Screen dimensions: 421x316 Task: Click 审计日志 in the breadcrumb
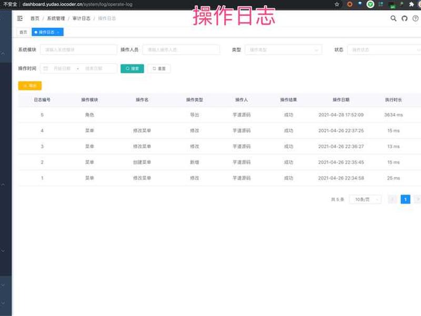(82, 18)
